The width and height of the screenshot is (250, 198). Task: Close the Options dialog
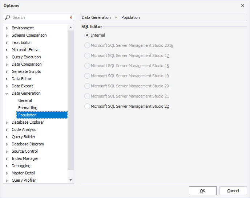pos(243,5)
